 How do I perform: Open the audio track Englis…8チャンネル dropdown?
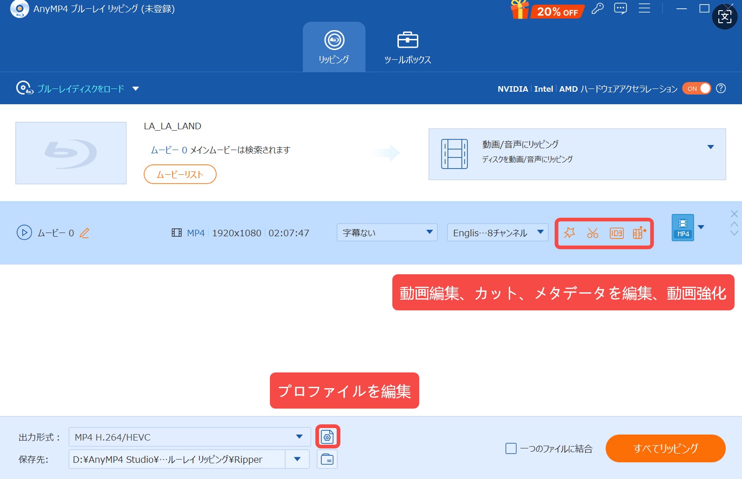pos(498,233)
